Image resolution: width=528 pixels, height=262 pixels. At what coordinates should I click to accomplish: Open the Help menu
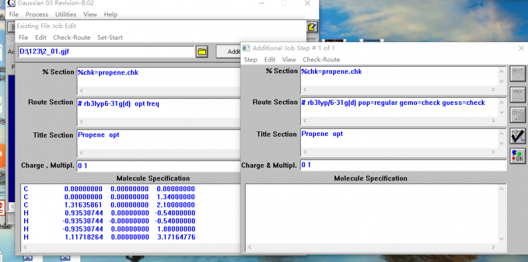pos(110,15)
